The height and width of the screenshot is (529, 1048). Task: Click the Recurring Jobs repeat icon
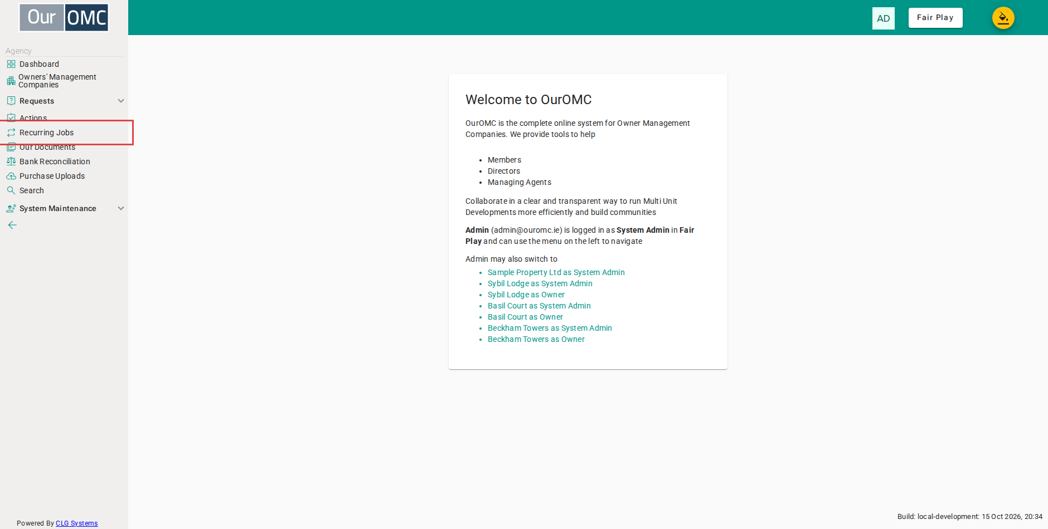pos(11,133)
